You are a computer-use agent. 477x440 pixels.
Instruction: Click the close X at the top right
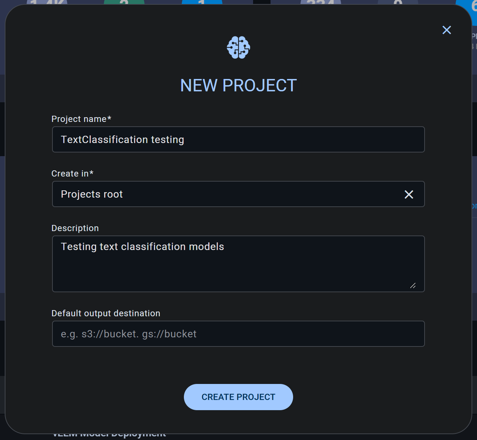446,30
